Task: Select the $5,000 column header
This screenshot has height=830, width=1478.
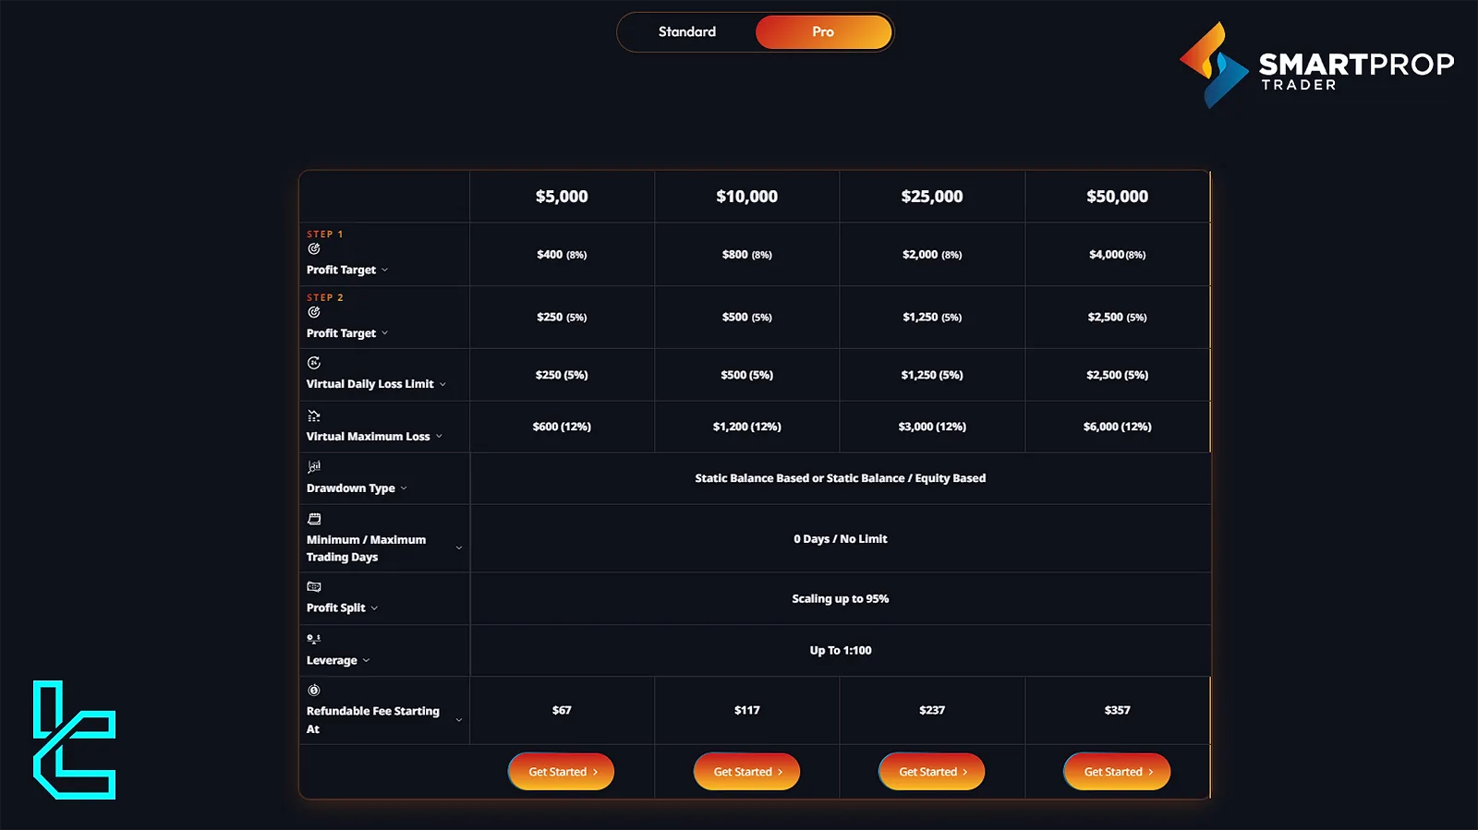Action: coord(562,197)
